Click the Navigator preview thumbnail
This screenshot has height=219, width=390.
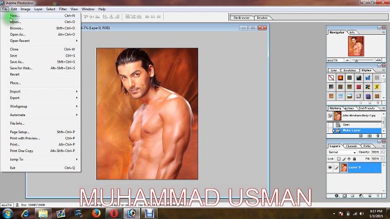pyautogui.click(x=356, y=46)
